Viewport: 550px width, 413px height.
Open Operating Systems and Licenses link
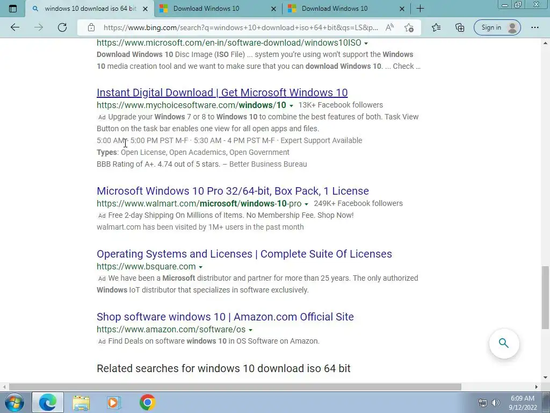(x=244, y=254)
